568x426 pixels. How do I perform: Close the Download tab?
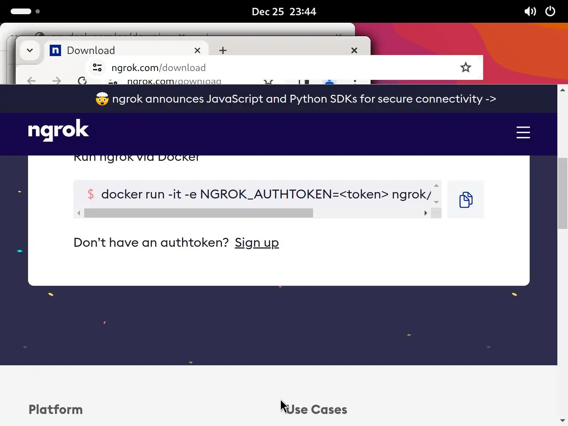pos(197,50)
